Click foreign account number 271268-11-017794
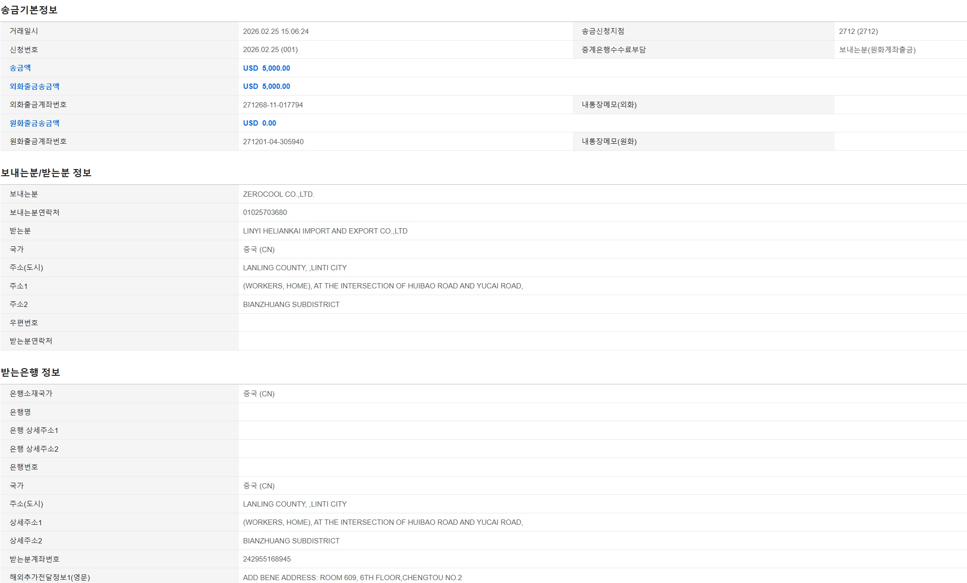Screen dimensions: 967x583 (273, 105)
